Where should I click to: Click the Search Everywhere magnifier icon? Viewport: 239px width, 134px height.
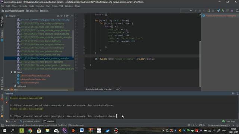(237, 11)
